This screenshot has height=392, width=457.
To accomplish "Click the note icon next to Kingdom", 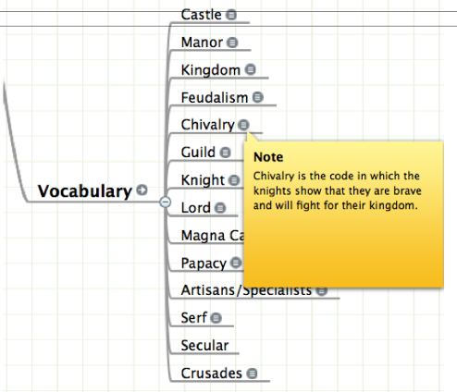I will 250,69.
